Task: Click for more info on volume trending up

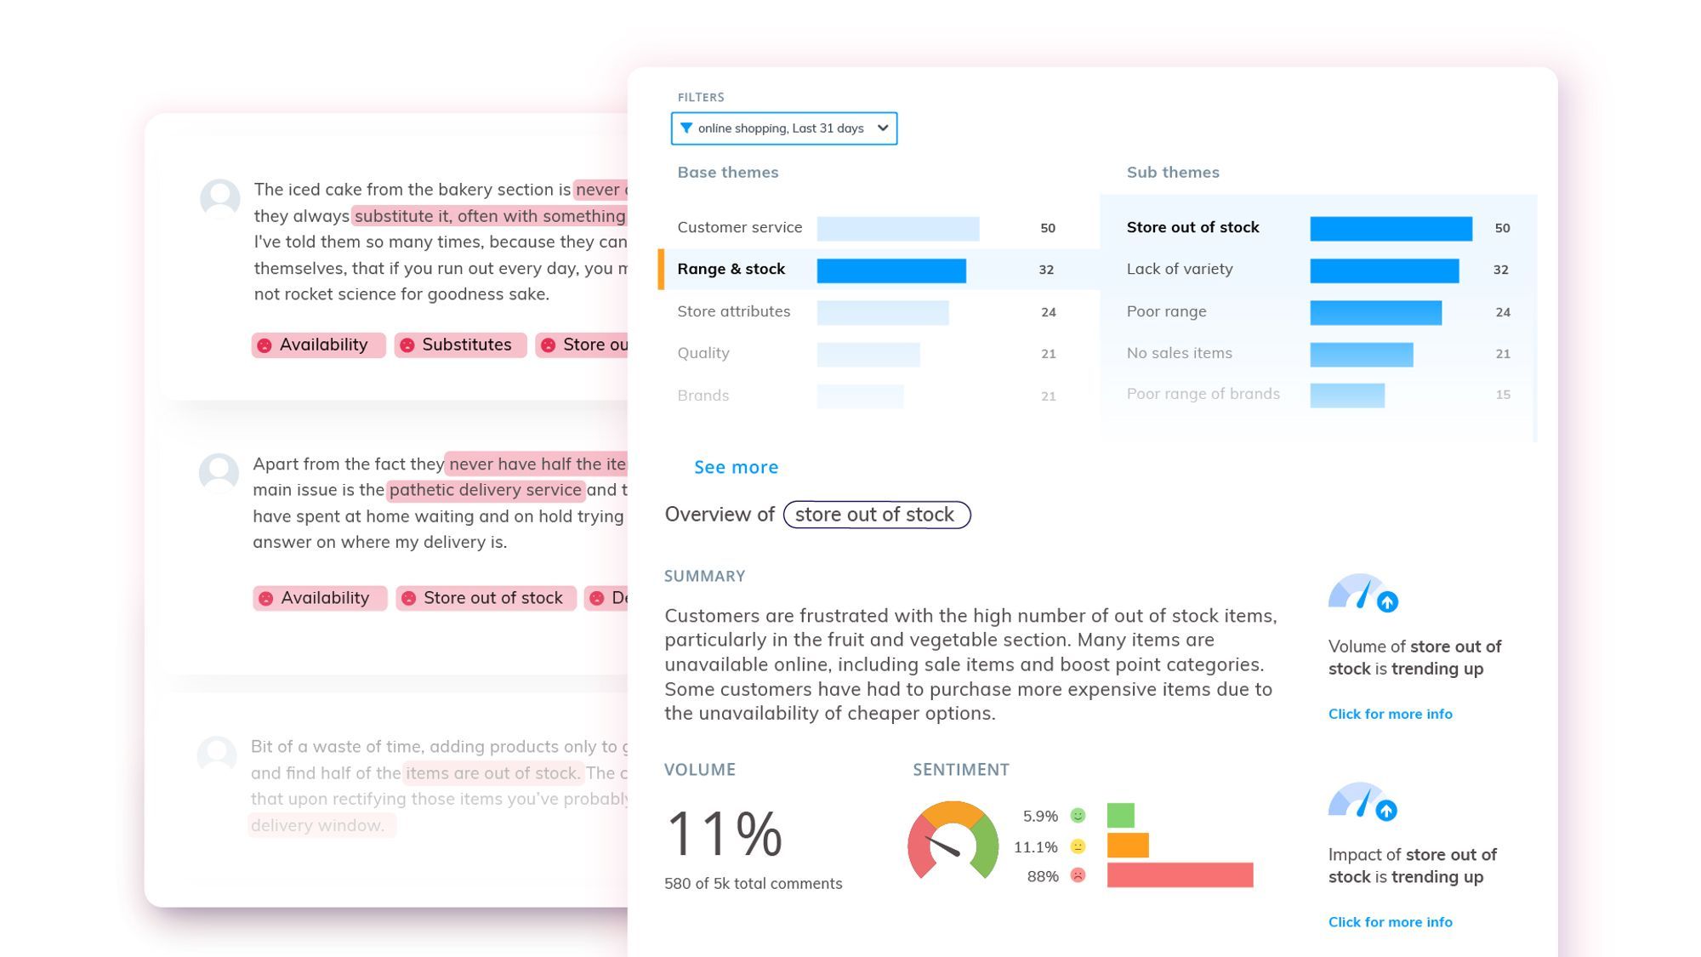Action: [1391, 713]
